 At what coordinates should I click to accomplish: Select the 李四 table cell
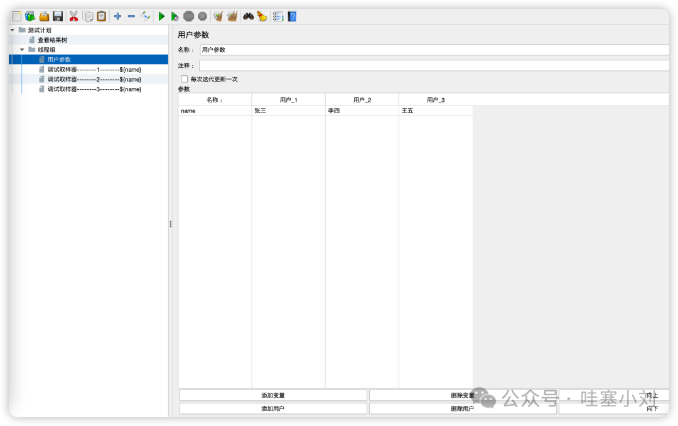(x=362, y=111)
